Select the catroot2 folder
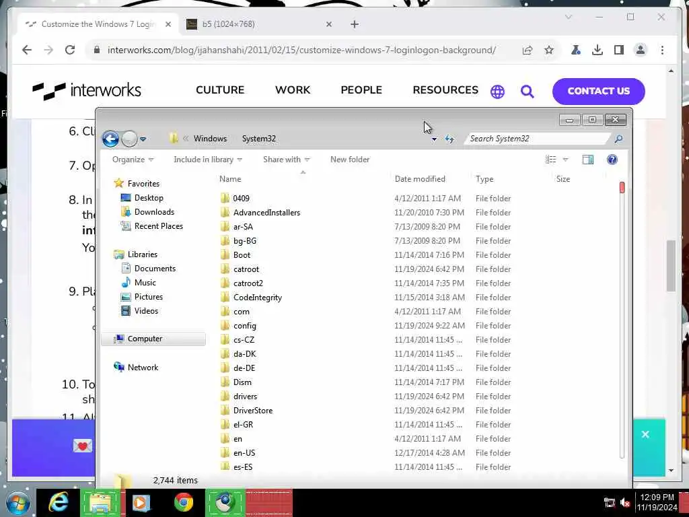This screenshot has height=517, width=689. point(248,283)
